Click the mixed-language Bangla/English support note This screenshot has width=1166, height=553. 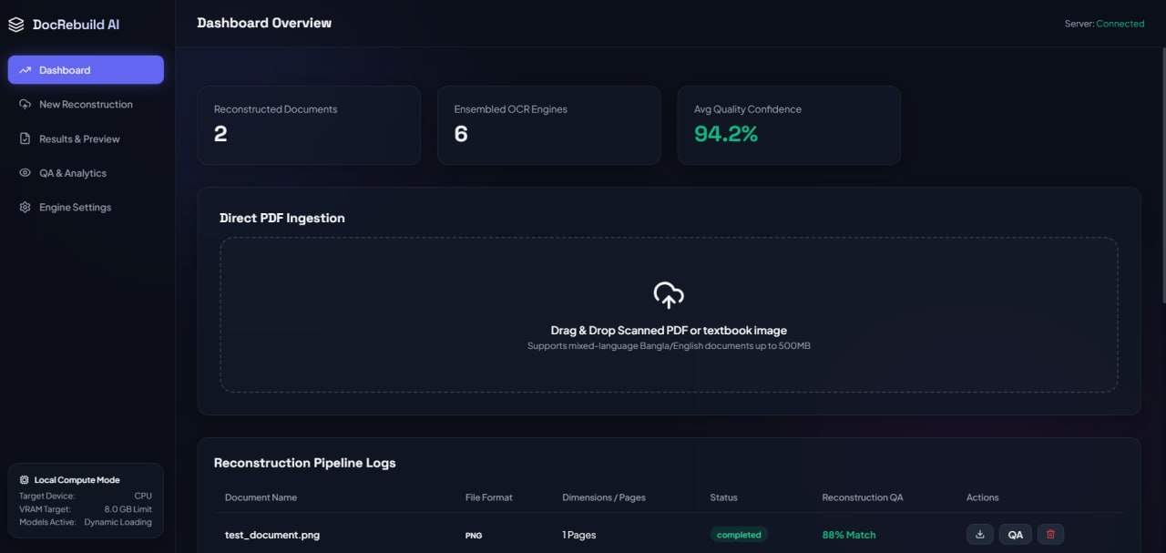coord(669,346)
